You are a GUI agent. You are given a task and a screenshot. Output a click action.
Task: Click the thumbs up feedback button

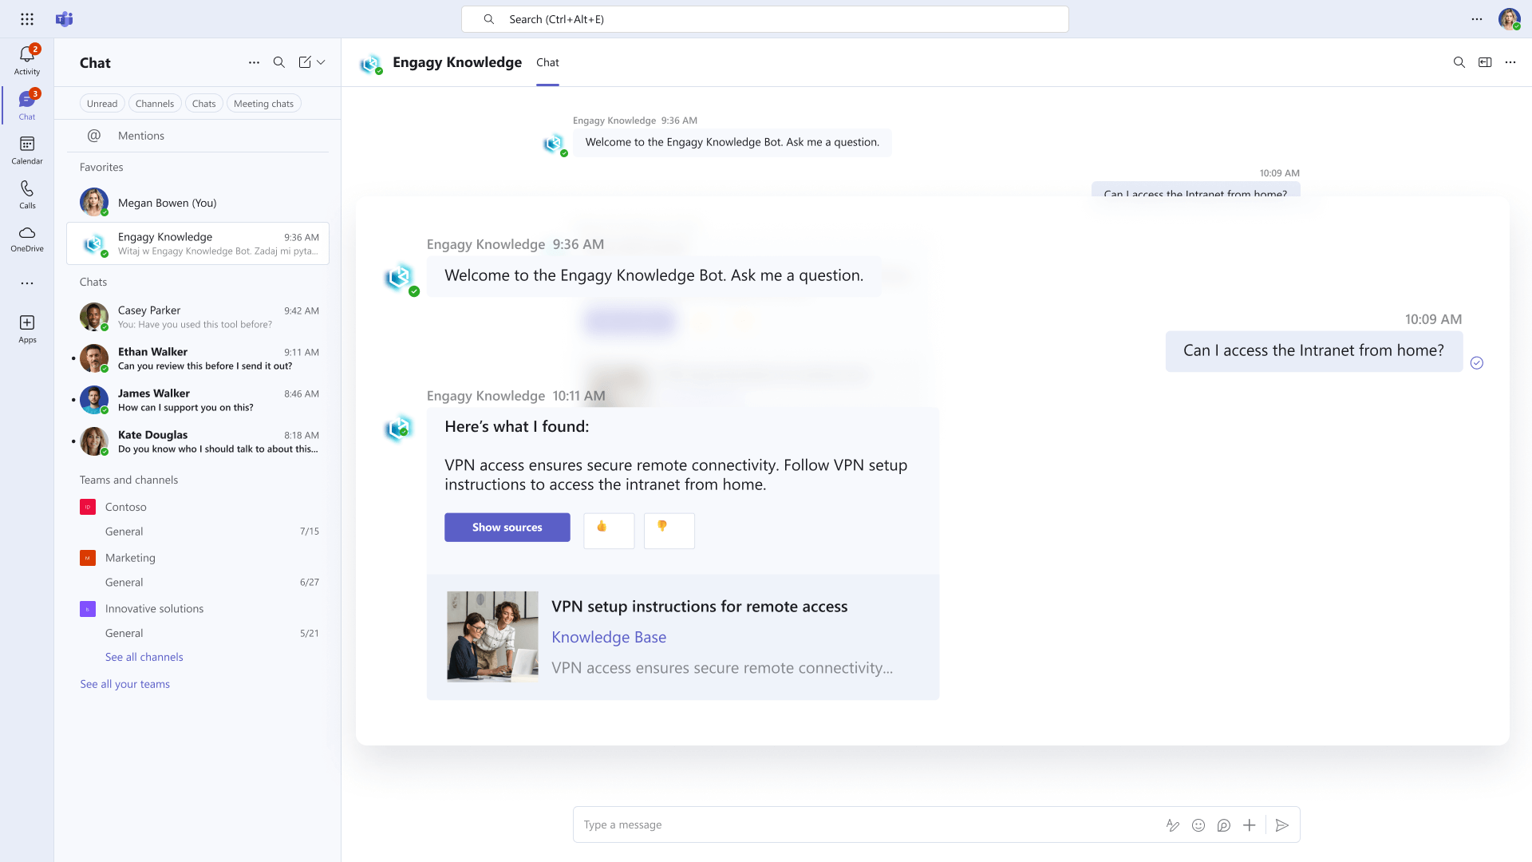[608, 530]
